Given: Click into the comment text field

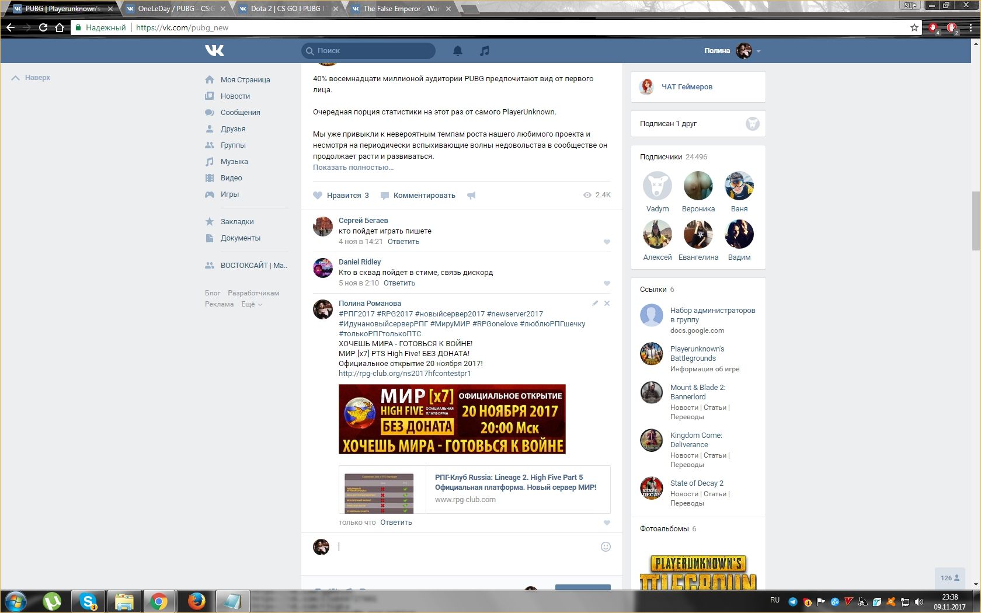Looking at the screenshot, I should click(466, 546).
